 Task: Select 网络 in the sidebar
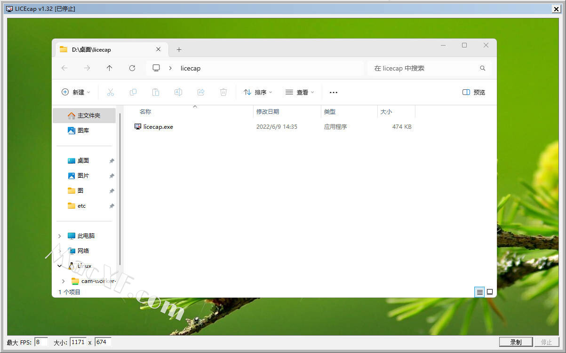[84, 251]
